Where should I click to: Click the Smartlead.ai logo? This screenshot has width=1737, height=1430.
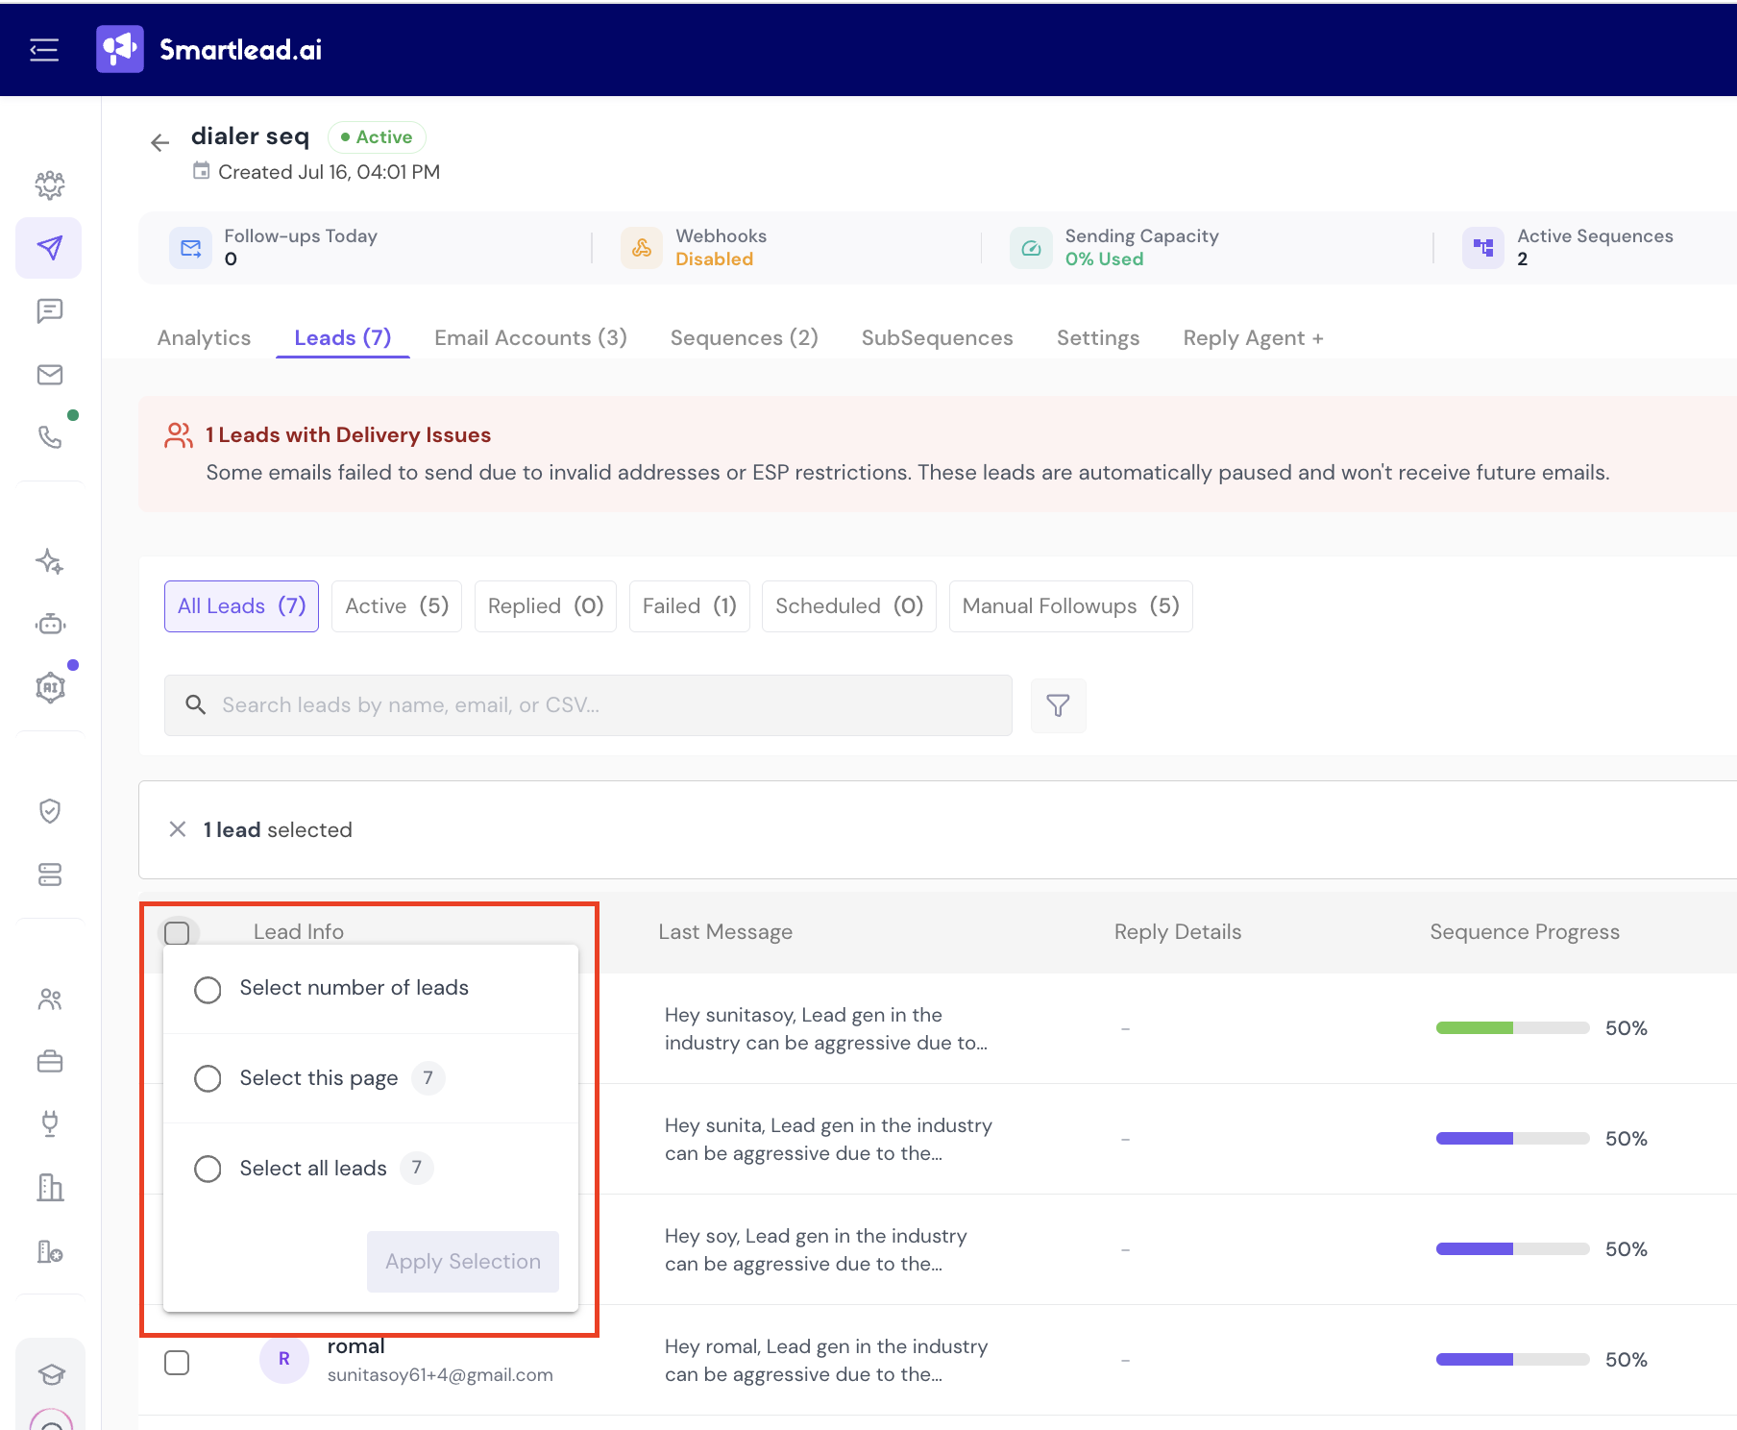pyautogui.click(x=209, y=49)
